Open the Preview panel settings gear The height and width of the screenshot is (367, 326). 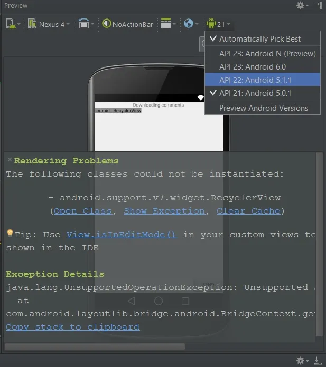coord(302,5)
